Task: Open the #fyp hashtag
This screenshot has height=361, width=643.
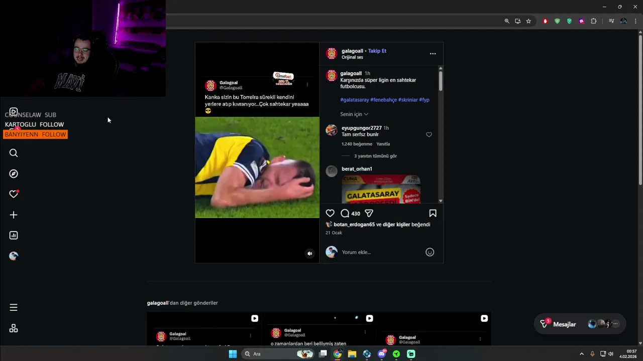Action: [424, 100]
